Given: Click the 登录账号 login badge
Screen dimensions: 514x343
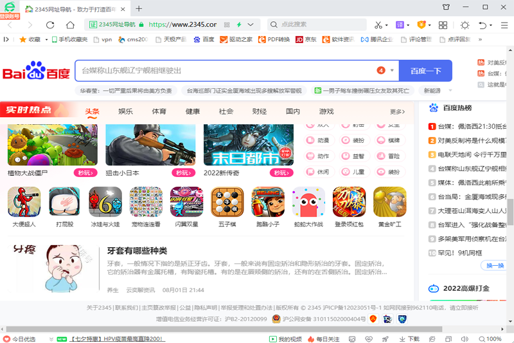Looking at the screenshot, I should pos(10,16).
